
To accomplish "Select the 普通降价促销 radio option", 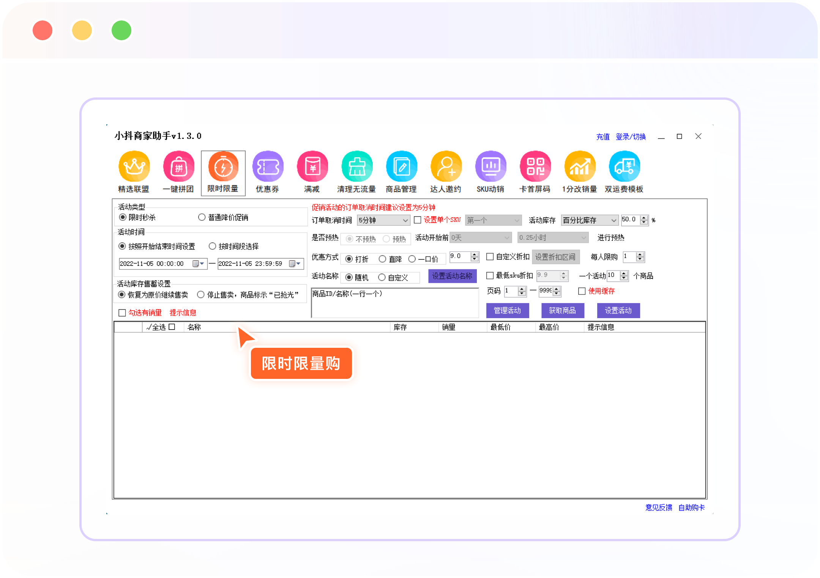I will tap(202, 217).
